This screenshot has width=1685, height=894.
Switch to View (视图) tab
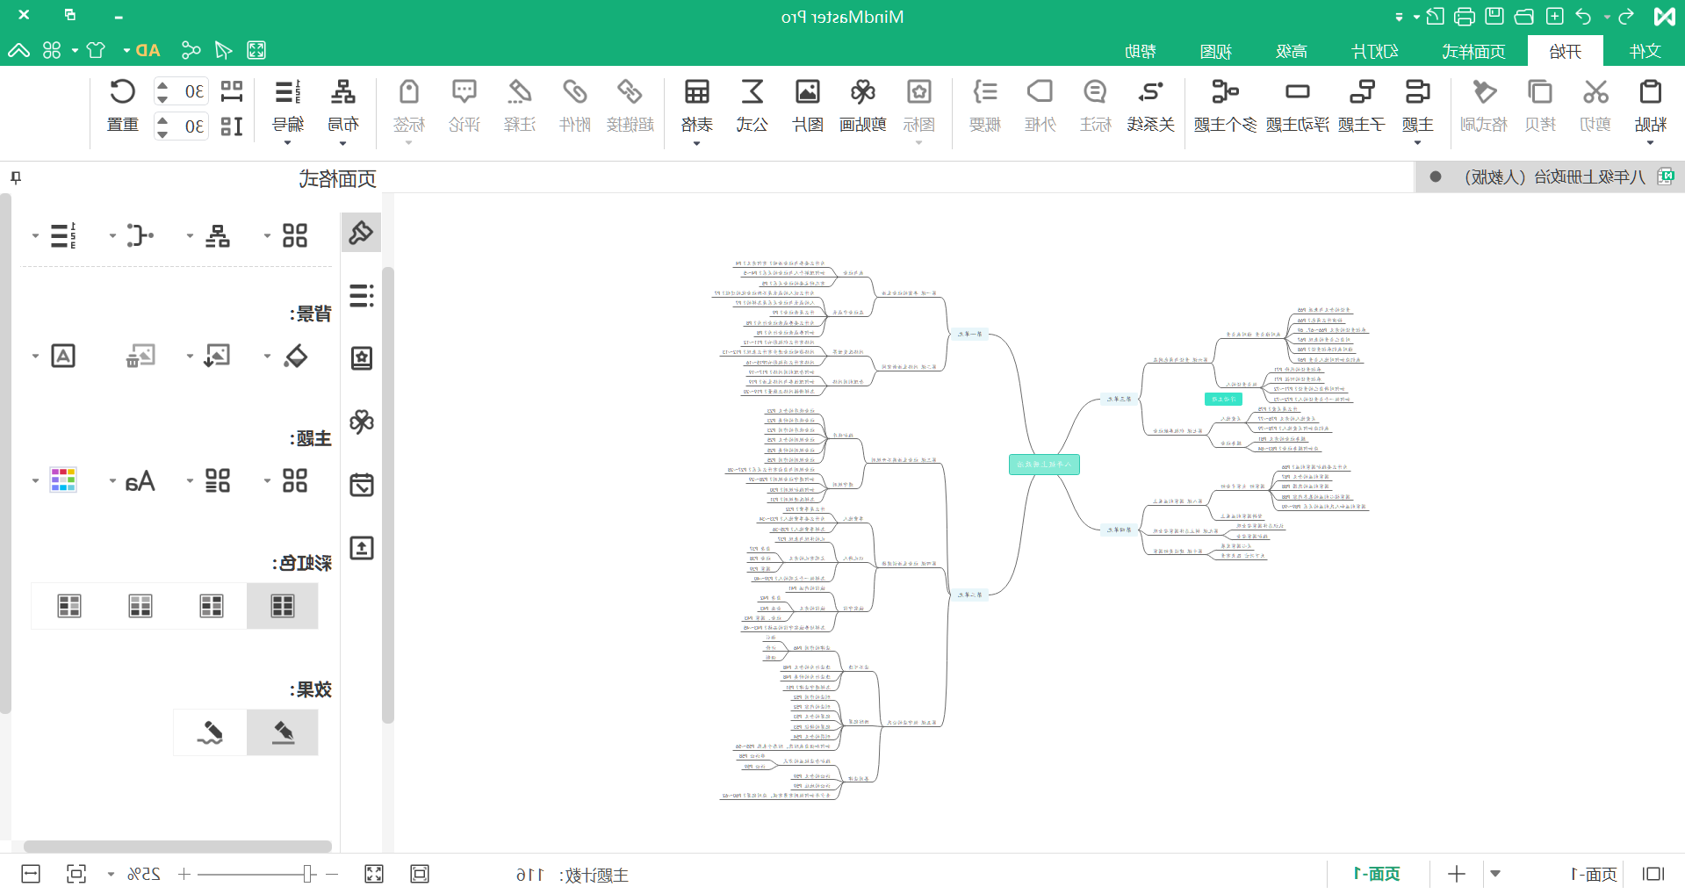1216,51
